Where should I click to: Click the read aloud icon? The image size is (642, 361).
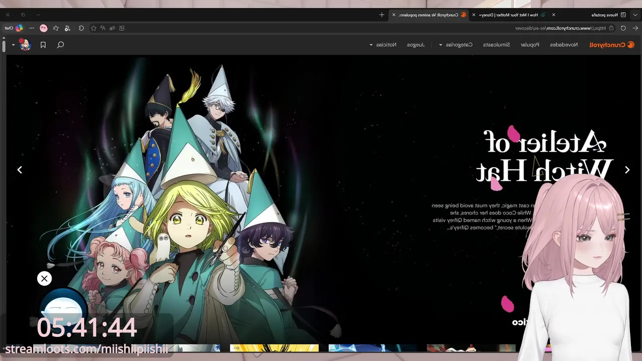coord(103,28)
